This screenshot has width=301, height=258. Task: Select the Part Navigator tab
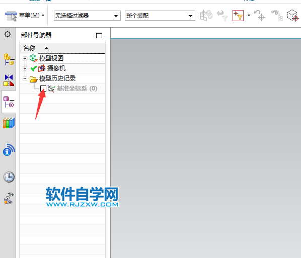pos(9,102)
